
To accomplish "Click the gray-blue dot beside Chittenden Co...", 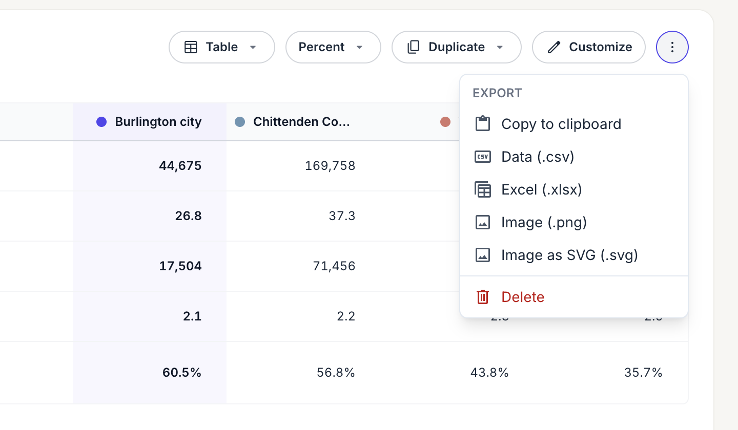I will pos(240,122).
